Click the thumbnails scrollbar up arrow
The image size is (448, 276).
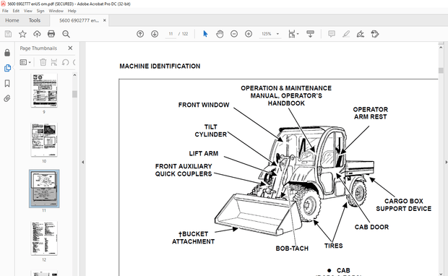pyautogui.click(x=74, y=75)
